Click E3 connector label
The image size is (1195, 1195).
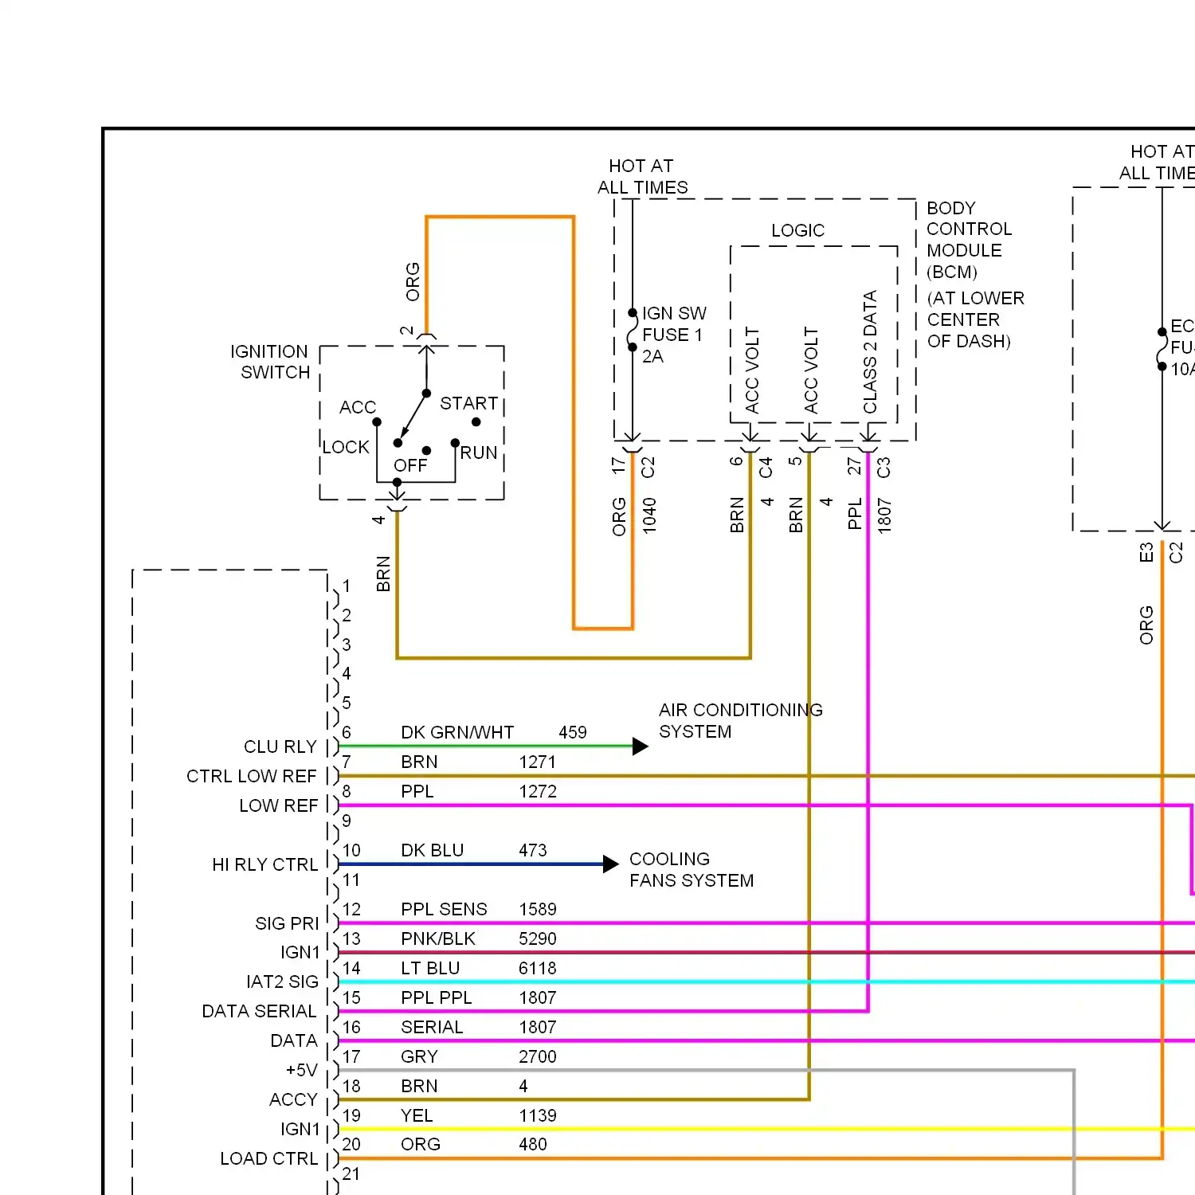[1146, 552]
